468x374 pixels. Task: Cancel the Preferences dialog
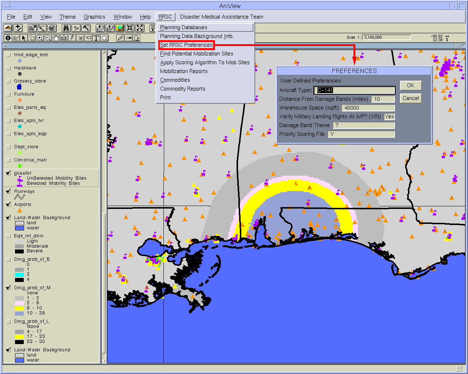point(411,98)
